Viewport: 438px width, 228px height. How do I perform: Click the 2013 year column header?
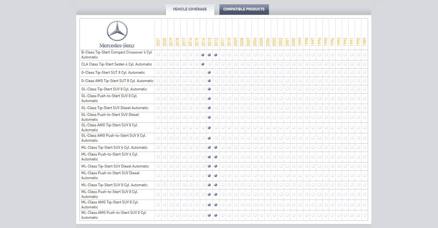pos(209,42)
